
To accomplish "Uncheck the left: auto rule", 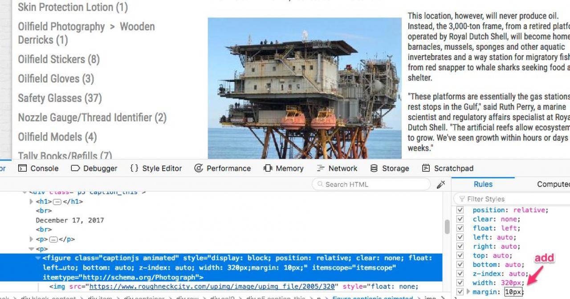I will [x=460, y=237].
